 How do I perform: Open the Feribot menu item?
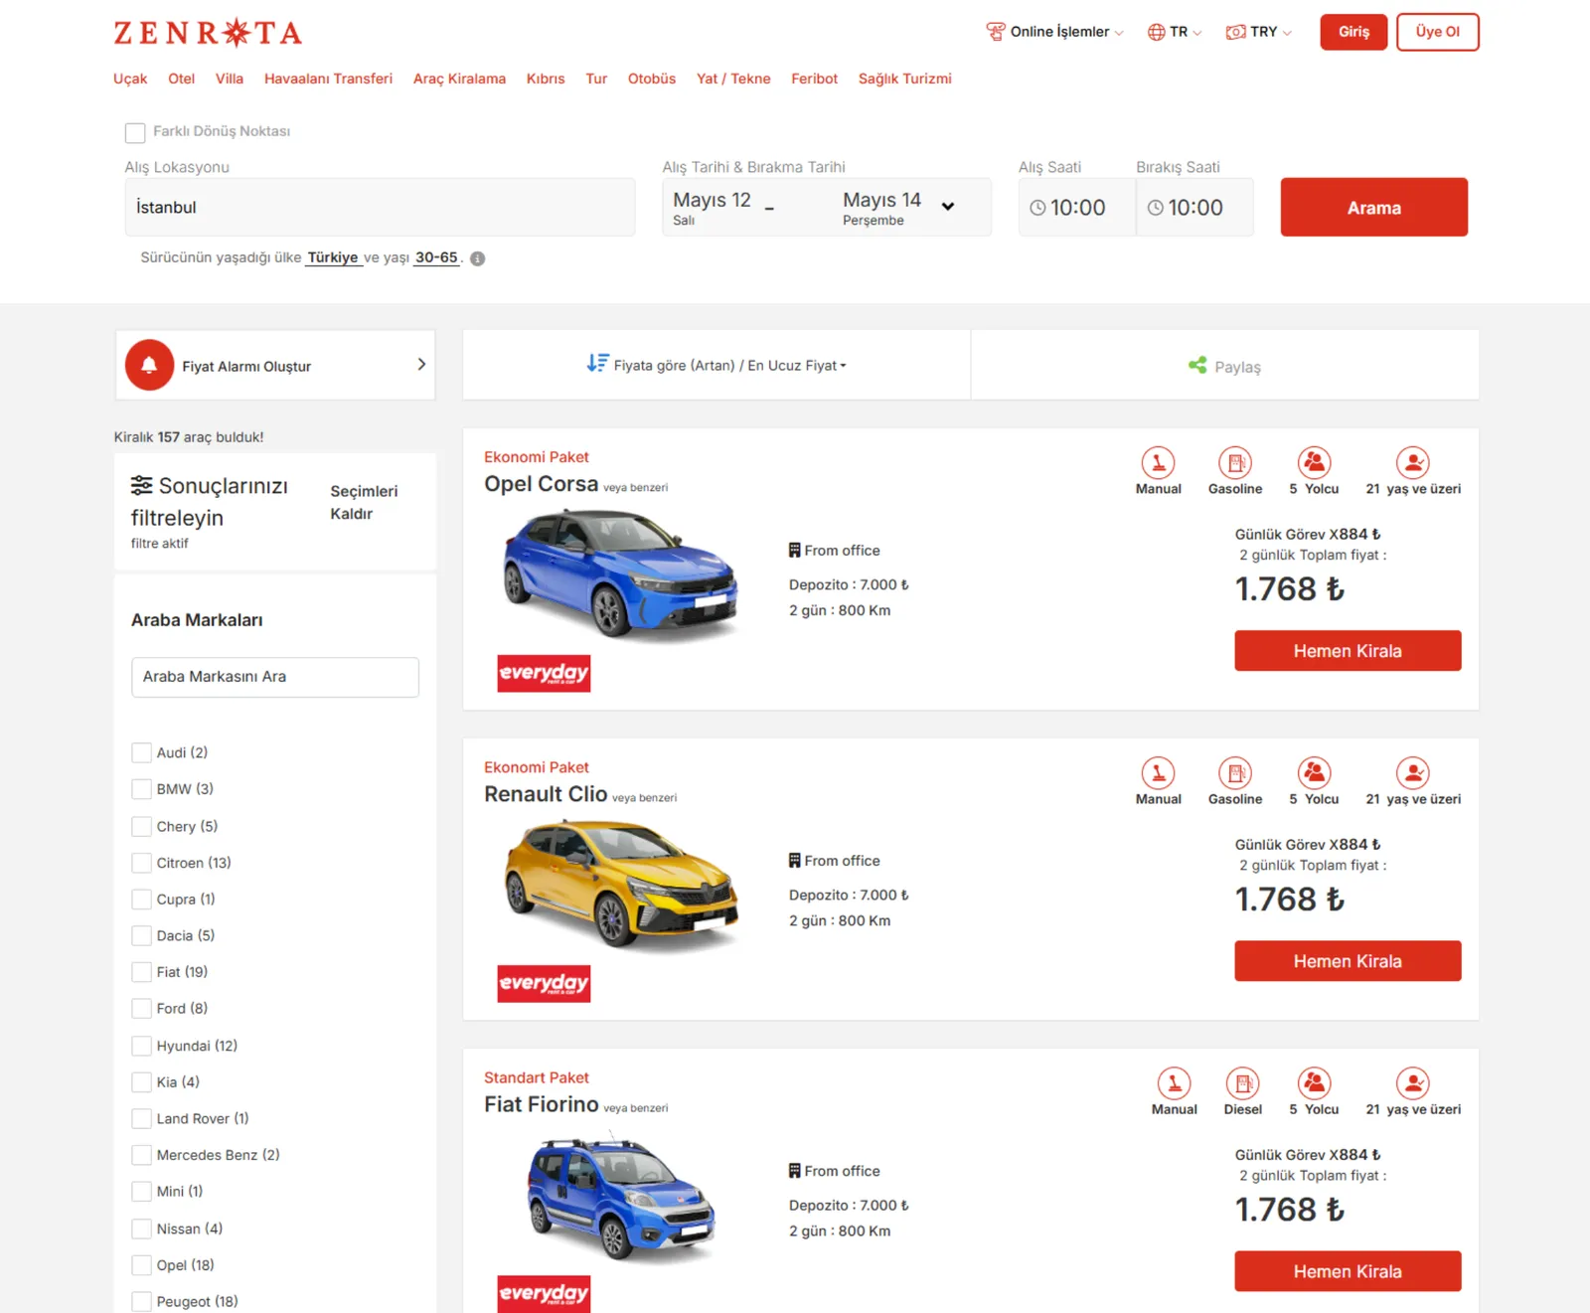tap(814, 79)
